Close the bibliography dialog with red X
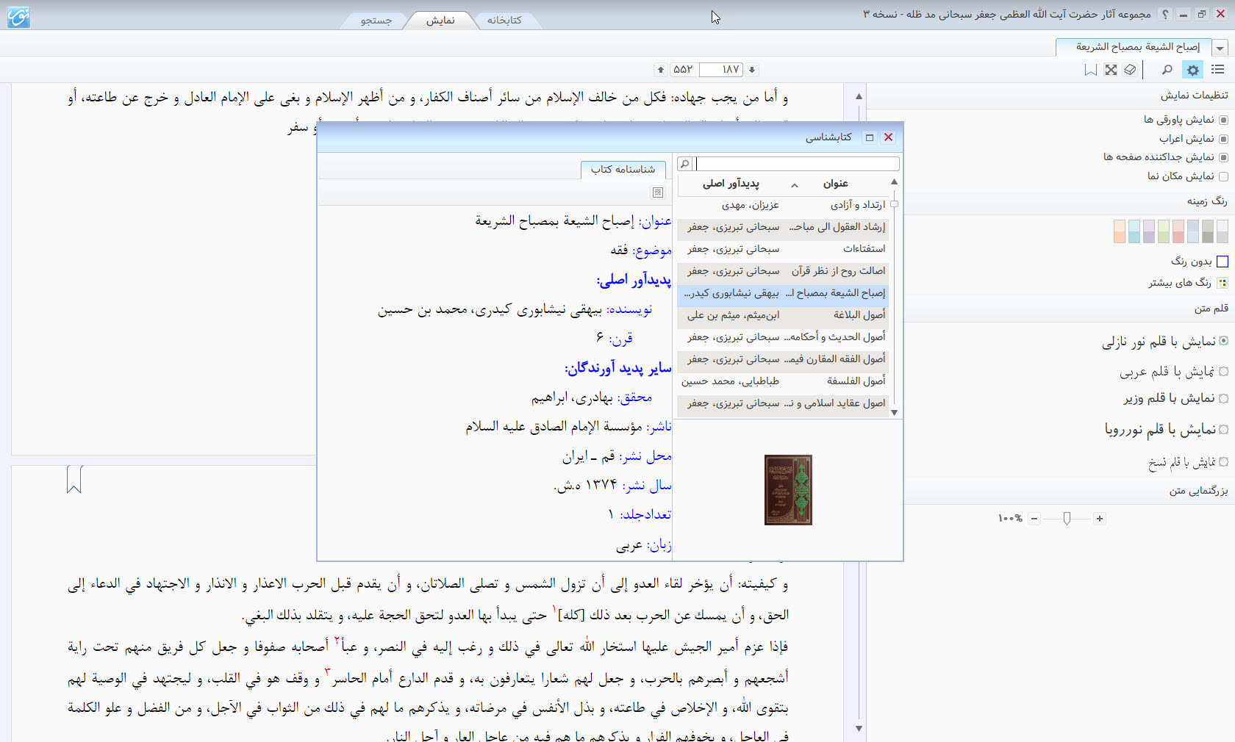The image size is (1235, 742). coord(888,137)
